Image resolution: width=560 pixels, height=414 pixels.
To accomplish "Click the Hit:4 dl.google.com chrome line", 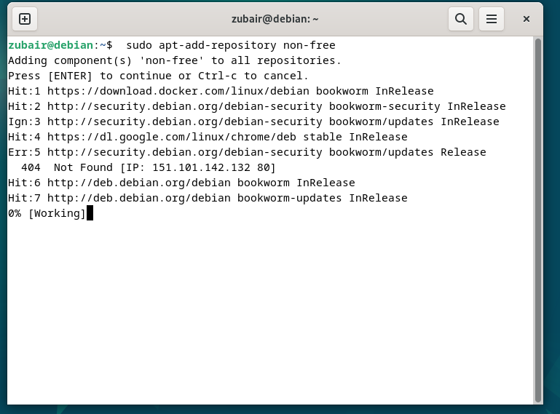I will click(208, 137).
